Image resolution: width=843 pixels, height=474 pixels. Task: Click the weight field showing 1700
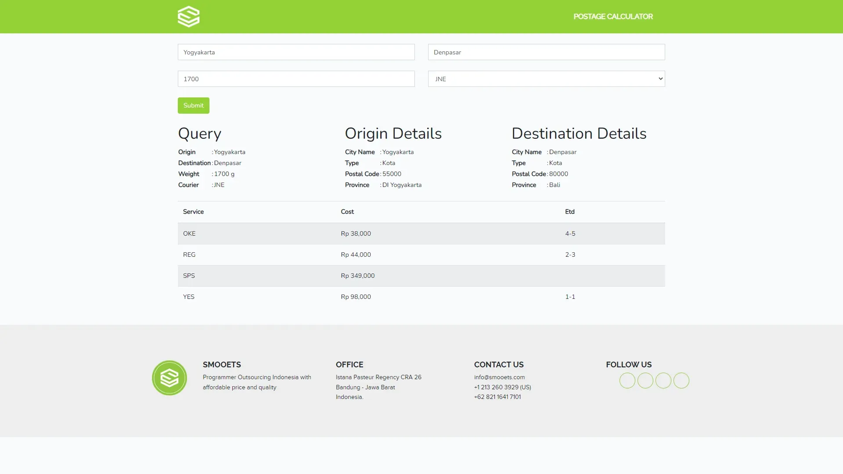click(x=296, y=79)
